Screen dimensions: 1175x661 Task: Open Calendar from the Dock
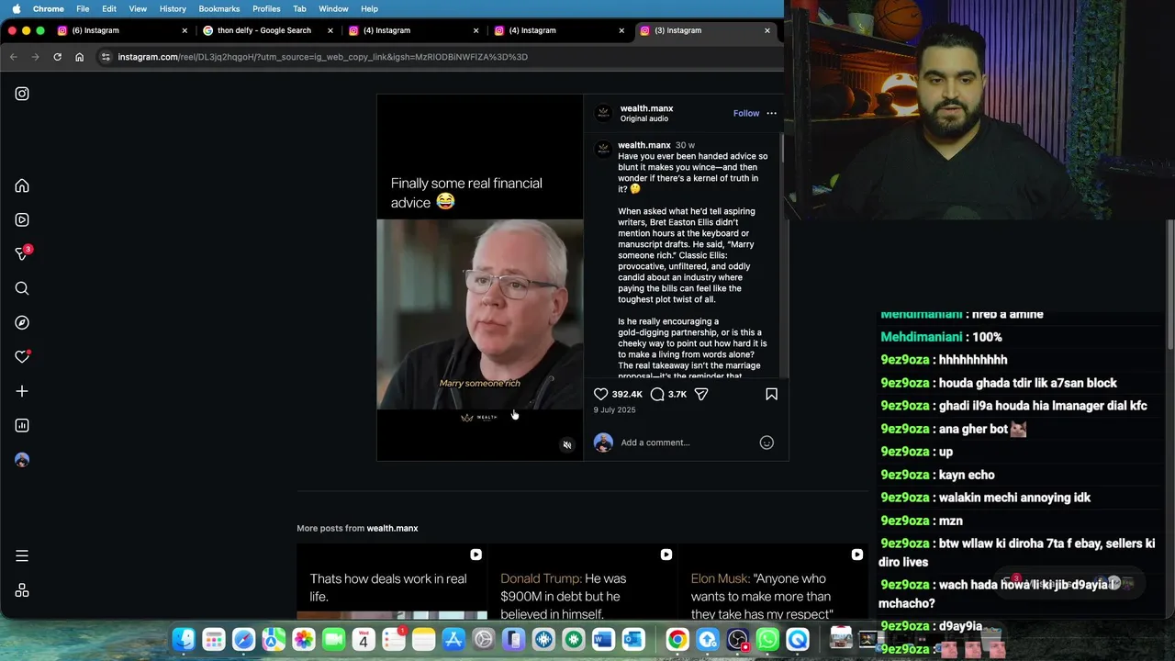(x=364, y=640)
